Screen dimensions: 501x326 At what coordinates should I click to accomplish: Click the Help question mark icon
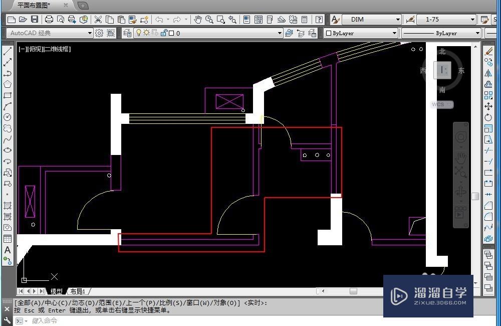319,20
